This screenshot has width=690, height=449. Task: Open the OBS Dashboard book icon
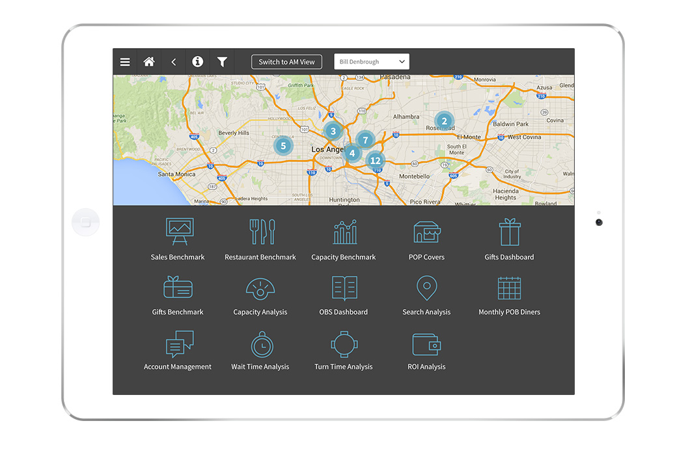click(x=344, y=288)
